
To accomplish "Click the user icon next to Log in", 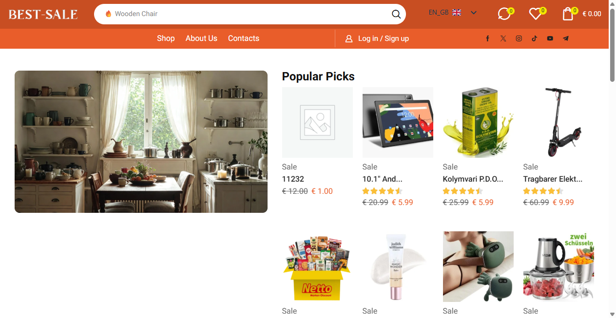I will [349, 38].
